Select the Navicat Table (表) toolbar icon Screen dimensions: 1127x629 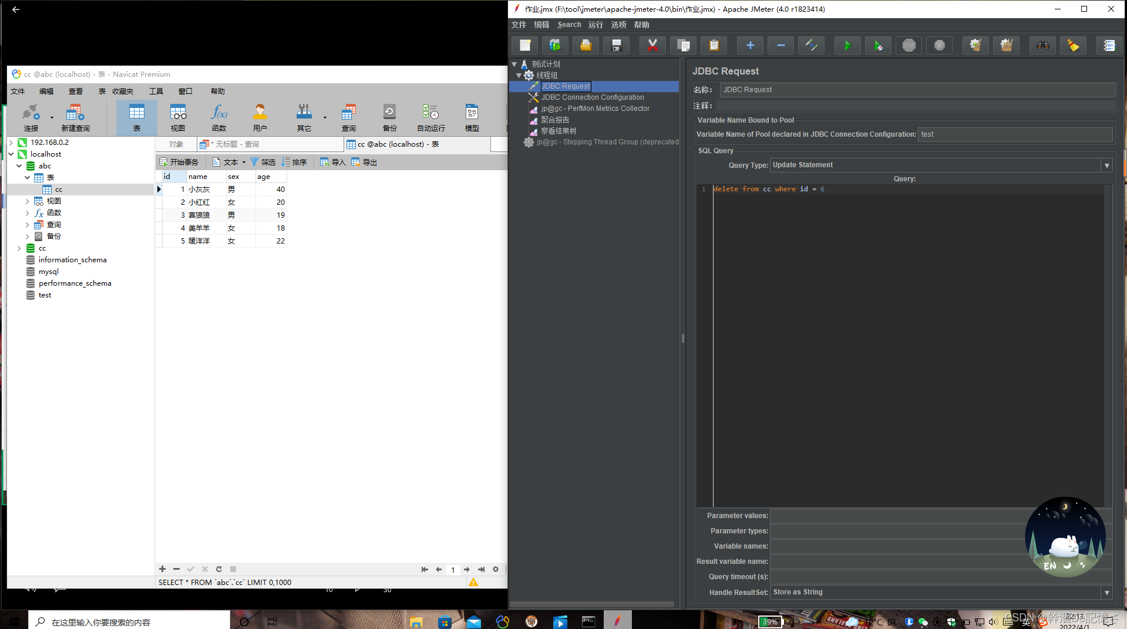click(136, 117)
